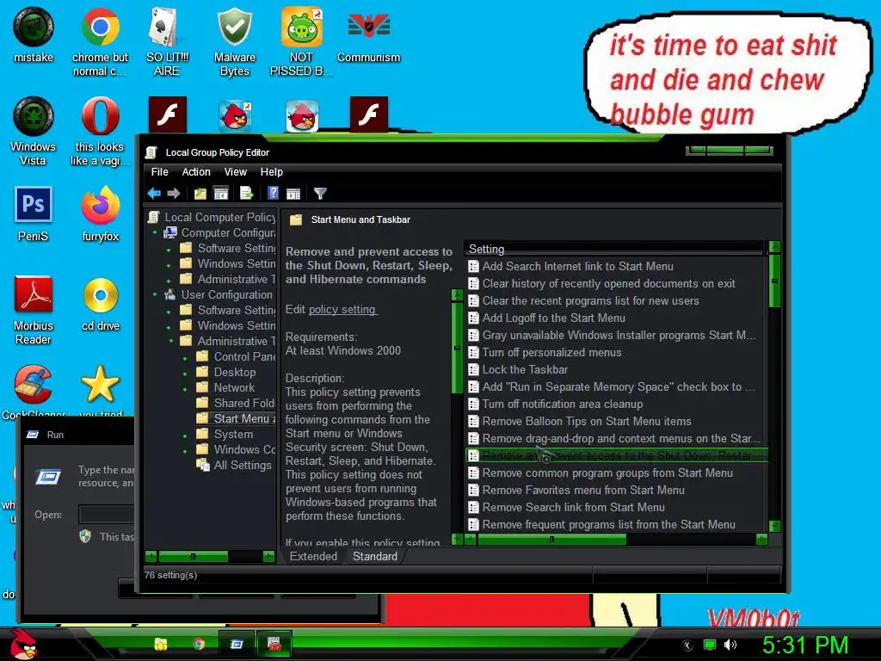Select 'Turn off personalized menus' setting
881x661 pixels.
click(x=551, y=352)
